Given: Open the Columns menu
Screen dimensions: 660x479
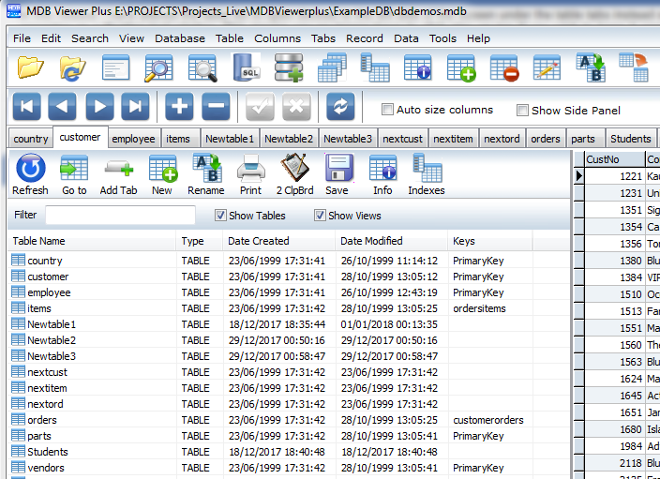Looking at the screenshot, I should pos(277,38).
